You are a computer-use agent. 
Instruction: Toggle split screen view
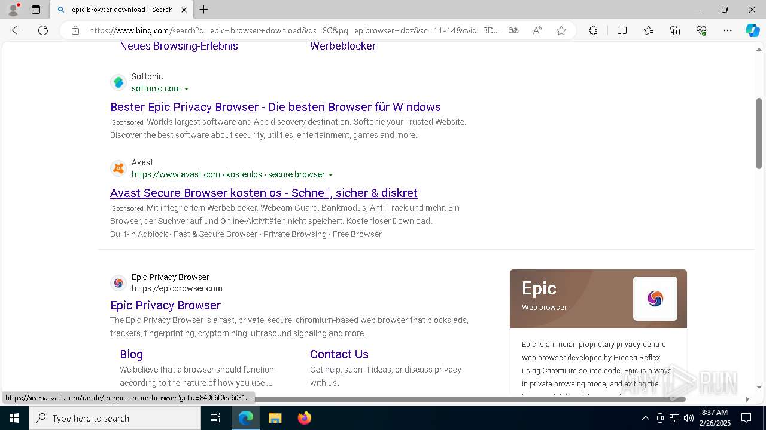[x=622, y=30]
